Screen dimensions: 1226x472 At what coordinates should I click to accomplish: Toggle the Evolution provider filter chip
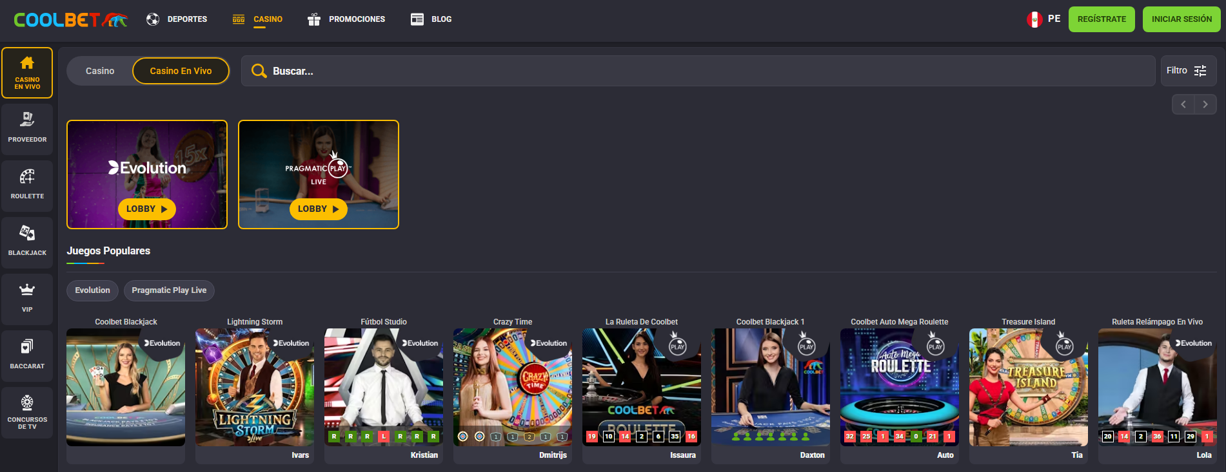pos(92,290)
